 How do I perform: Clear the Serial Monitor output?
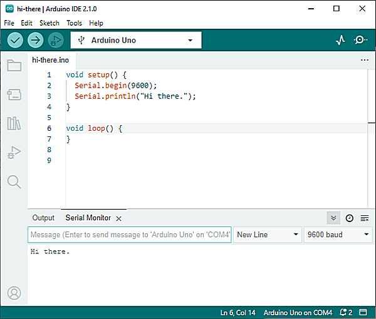coord(365,218)
